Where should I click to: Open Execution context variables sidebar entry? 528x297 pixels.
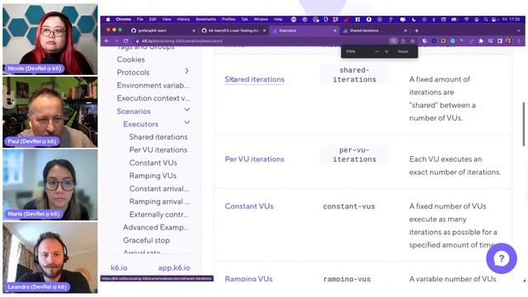[x=153, y=98]
